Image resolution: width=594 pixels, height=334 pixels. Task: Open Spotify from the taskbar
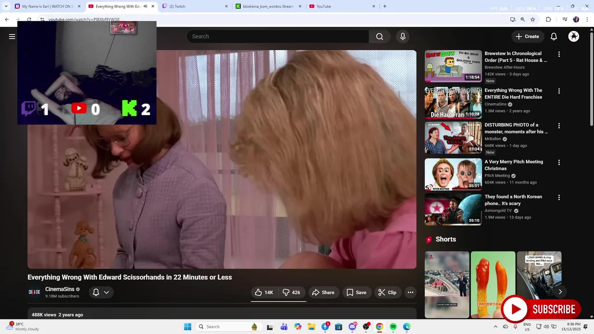click(x=393, y=327)
